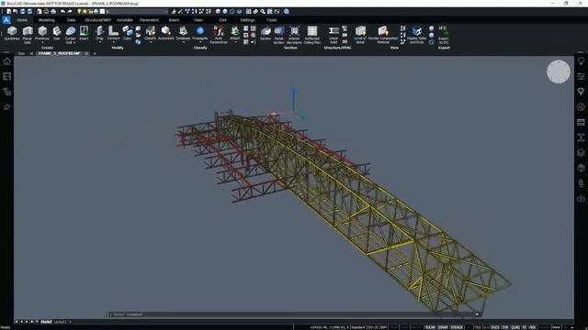Open Reflected Ceiling Plan tool

tap(312, 35)
